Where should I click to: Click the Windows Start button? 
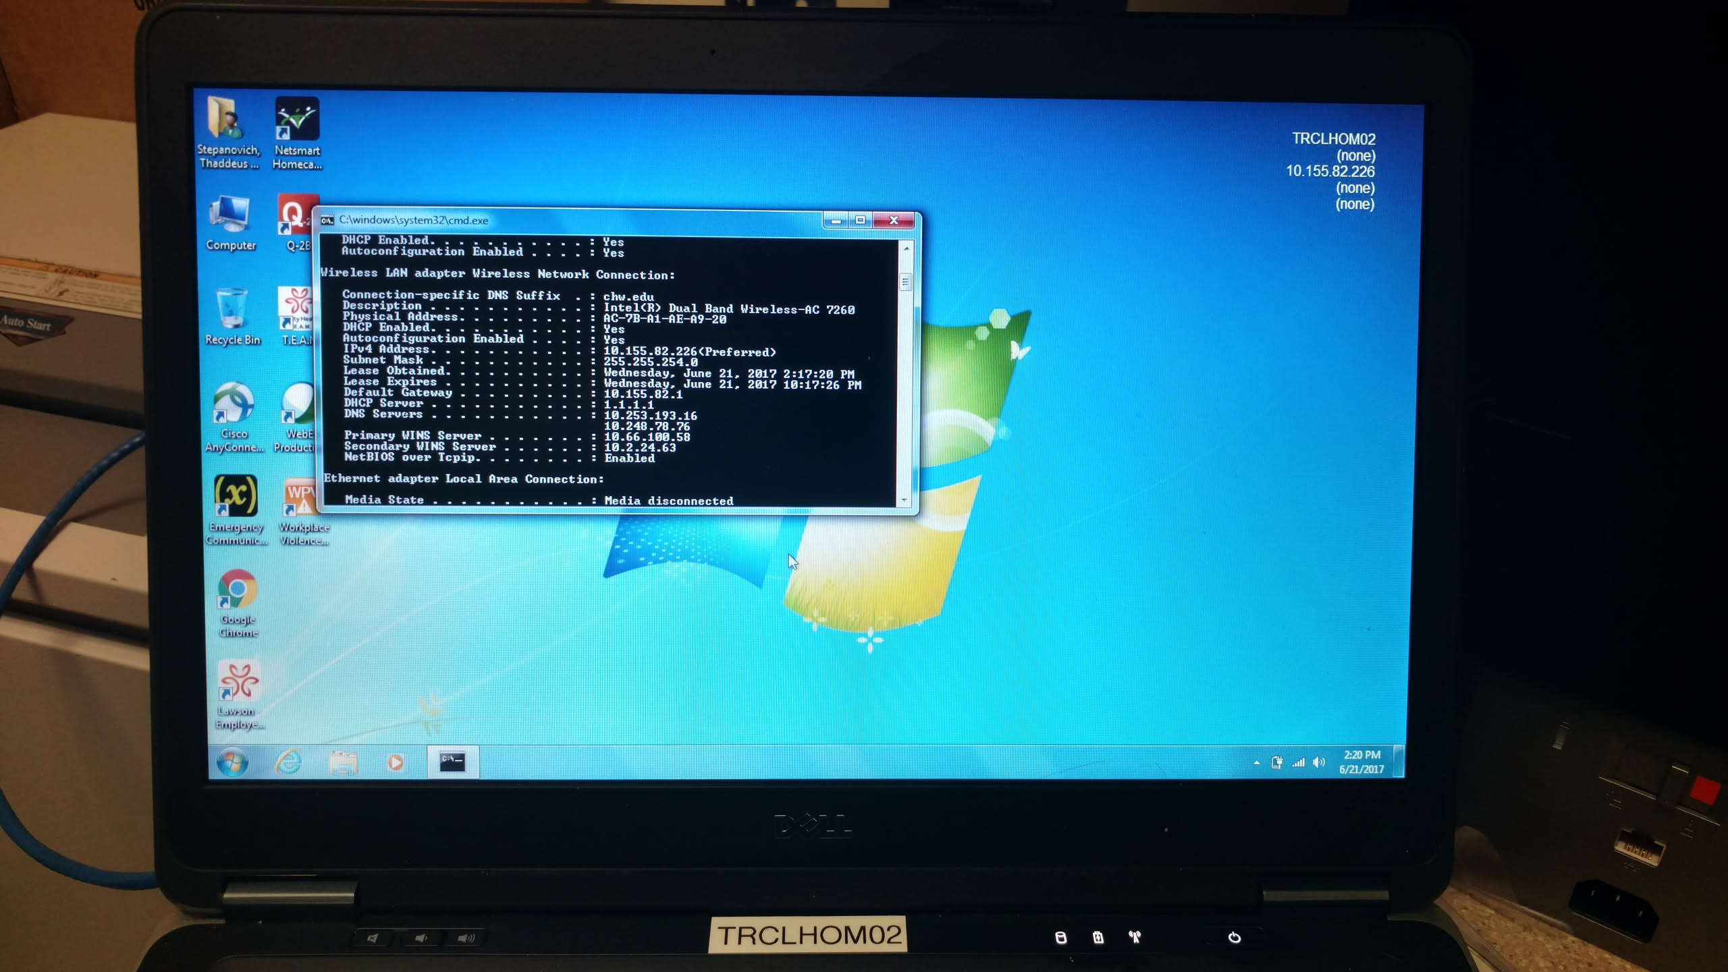tap(233, 763)
